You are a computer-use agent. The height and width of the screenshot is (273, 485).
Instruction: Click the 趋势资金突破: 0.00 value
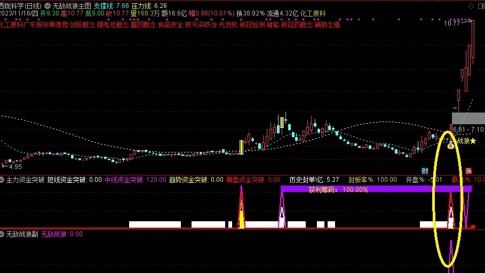[196, 180]
